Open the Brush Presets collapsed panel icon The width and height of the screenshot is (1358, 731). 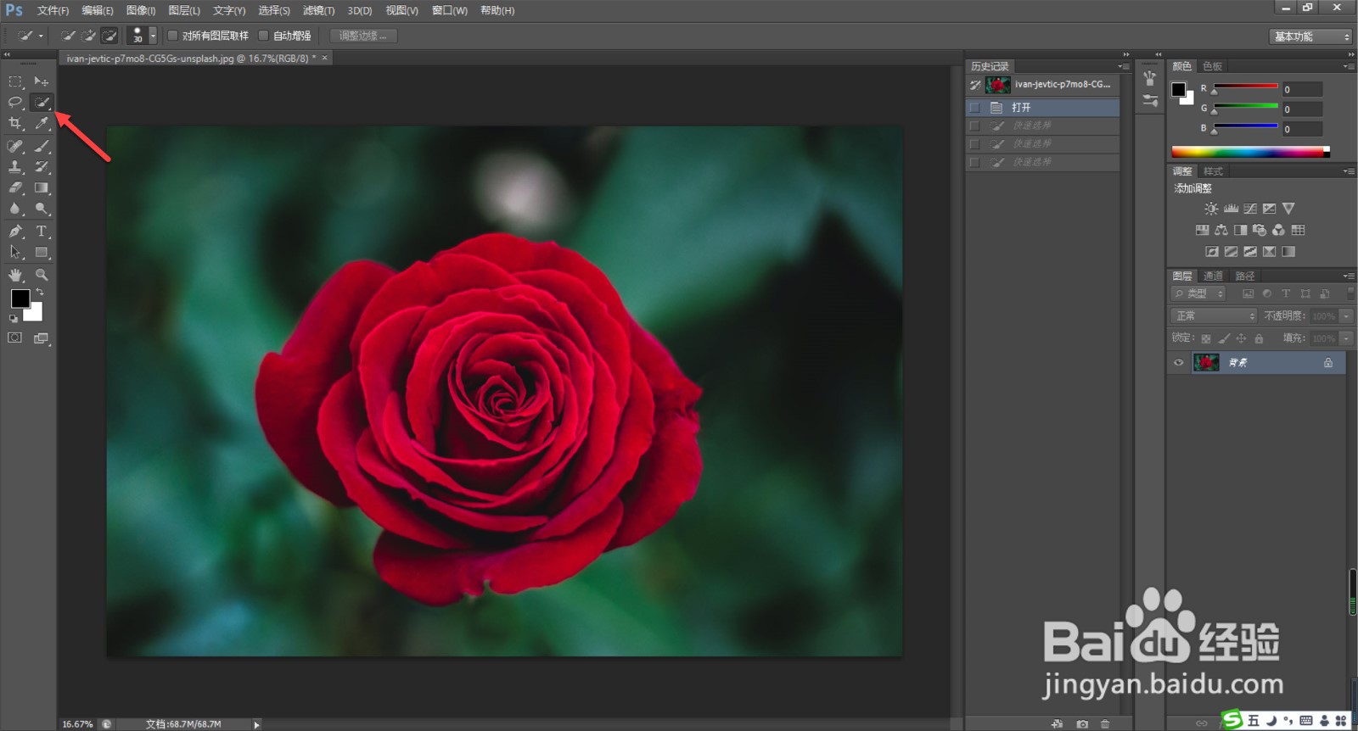(1149, 100)
